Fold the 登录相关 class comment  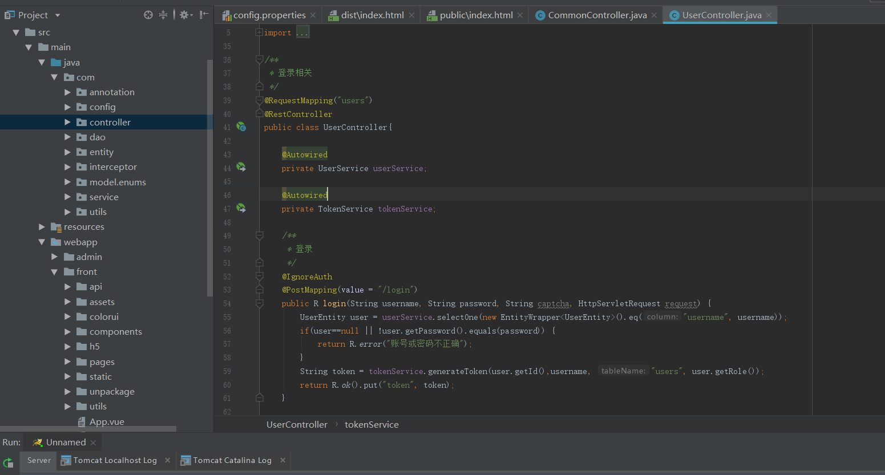259,59
